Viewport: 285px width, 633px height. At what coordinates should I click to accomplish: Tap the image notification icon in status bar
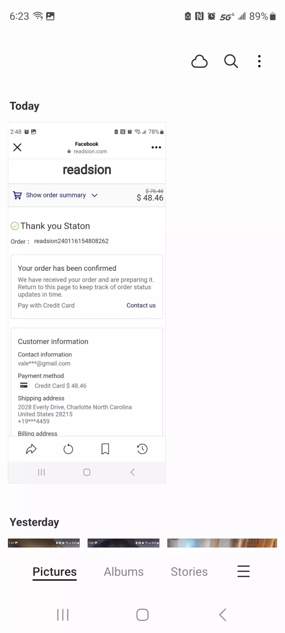50,16
